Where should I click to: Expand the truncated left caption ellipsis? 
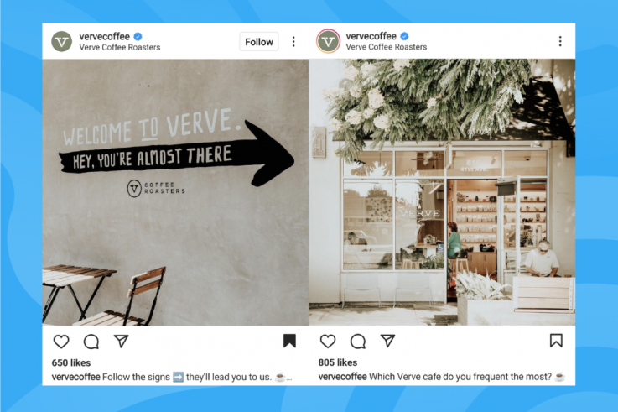click(x=289, y=378)
